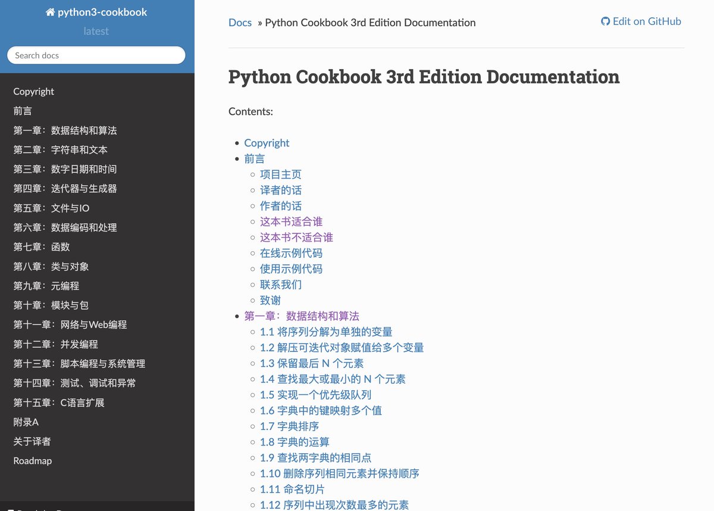Go to section 1.8 字典的运算
Viewport: 714px width, 511px height.
[295, 443]
